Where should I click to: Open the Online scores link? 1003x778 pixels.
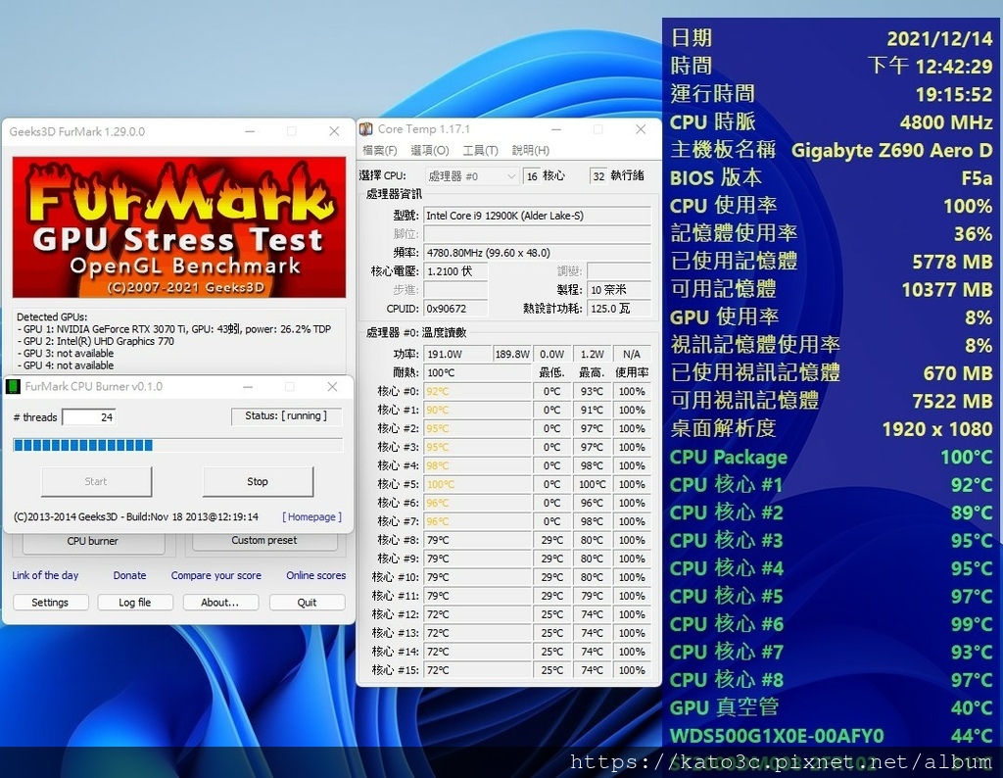coord(316,575)
